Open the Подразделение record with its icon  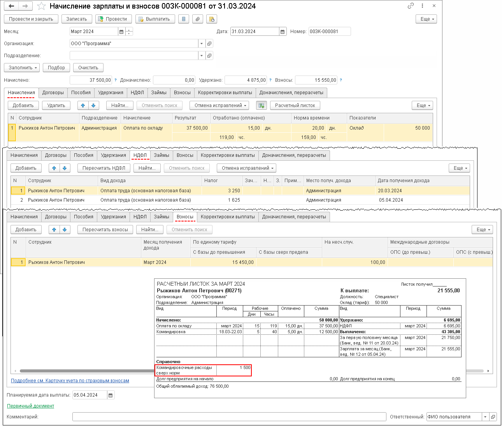209,56
